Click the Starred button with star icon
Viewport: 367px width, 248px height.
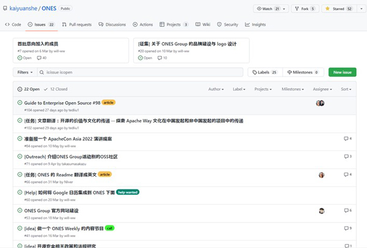(339, 9)
